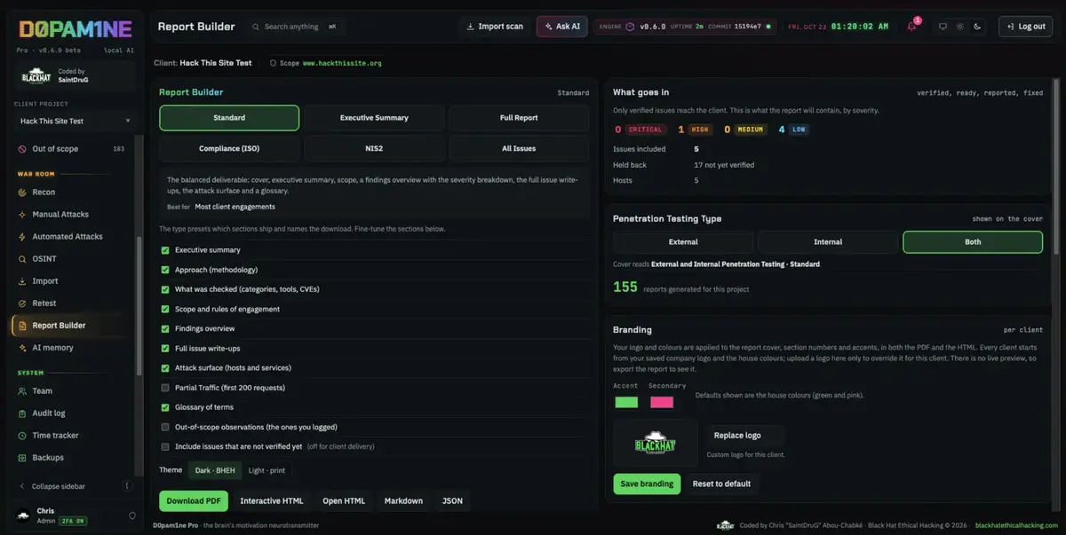Click Import scan button
Viewport: 1066px width, 535px height.
(495, 27)
